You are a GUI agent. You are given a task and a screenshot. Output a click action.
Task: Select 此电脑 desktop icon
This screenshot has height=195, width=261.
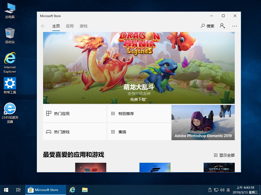[10, 11]
